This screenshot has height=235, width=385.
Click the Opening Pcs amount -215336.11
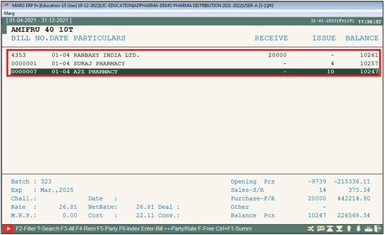click(x=351, y=182)
